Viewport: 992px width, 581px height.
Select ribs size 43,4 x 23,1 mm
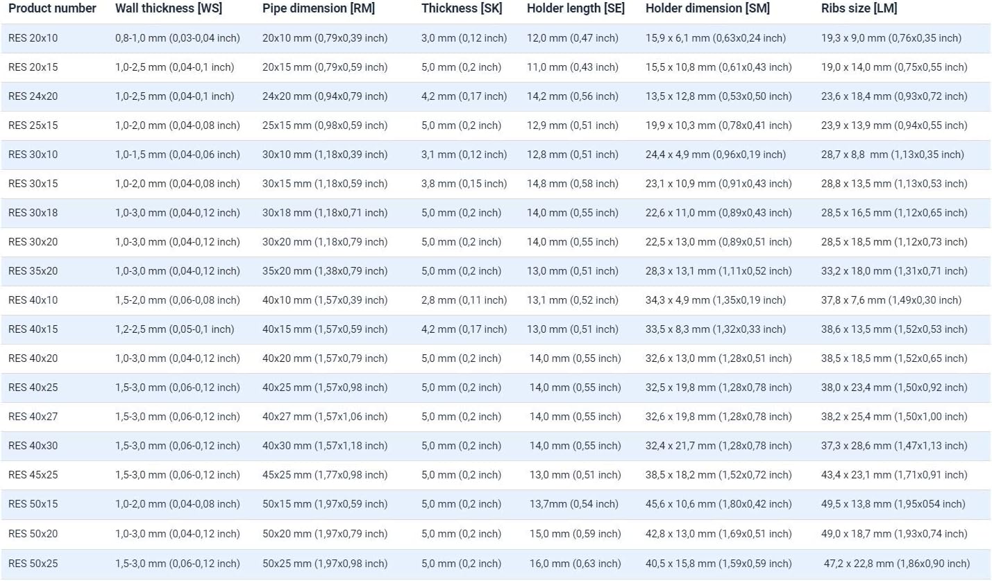click(894, 475)
